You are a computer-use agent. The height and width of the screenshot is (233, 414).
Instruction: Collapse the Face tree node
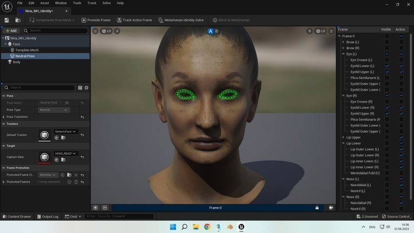coord(6,44)
